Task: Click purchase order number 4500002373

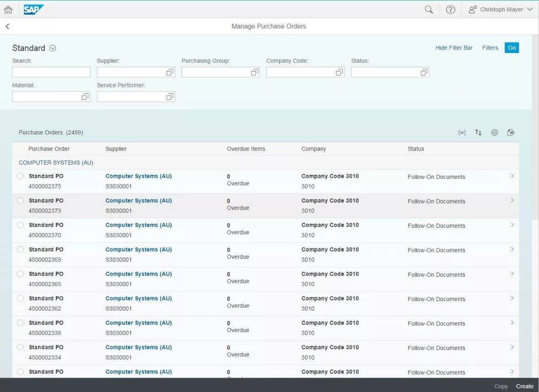Action: (x=45, y=210)
